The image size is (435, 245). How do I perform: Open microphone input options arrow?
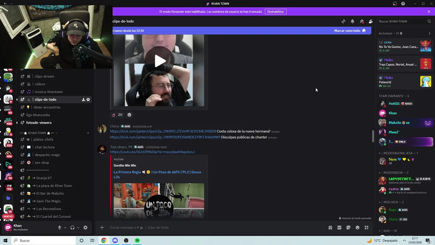pyautogui.click(x=65, y=228)
